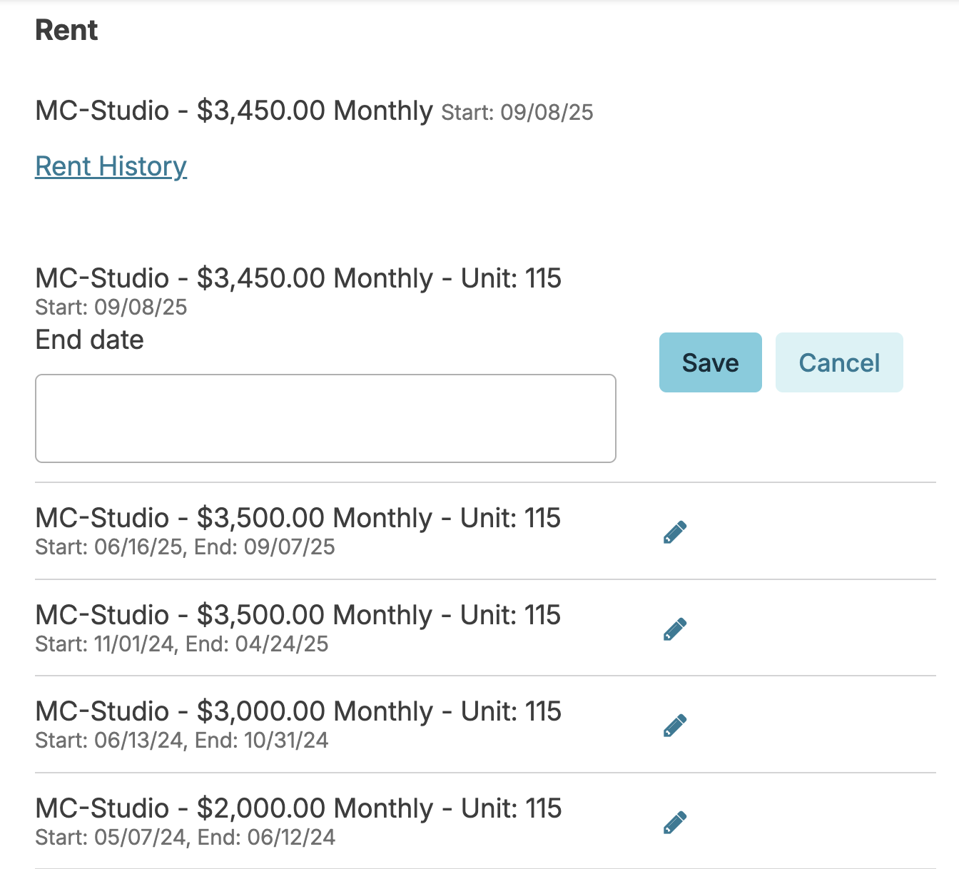Open the Rent History link
The width and height of the screenshot is (959, 869).
[111, 166]
